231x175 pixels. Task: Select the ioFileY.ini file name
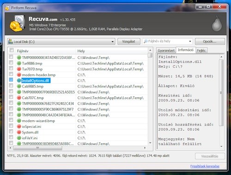[x=30, y=138]
